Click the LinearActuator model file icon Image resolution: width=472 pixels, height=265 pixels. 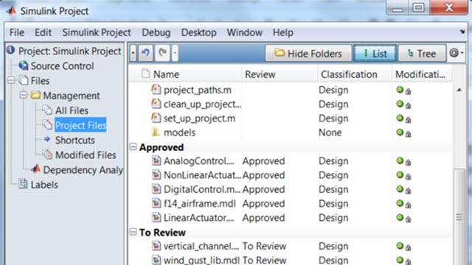(x=156, y=217)
